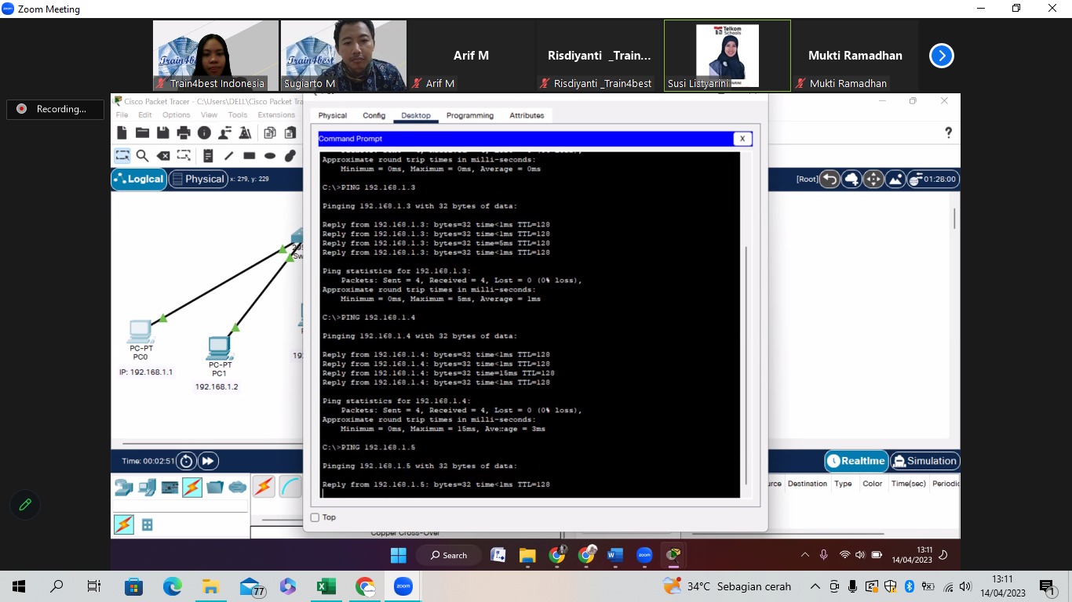1072x602 pixels.
Task: Toggle to Physical workspace view
Action: click(x=198, y=180)
